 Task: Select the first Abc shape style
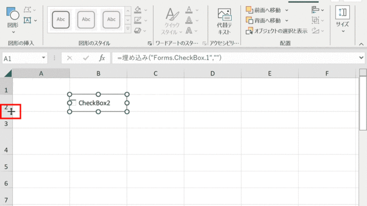click(61, 19)
